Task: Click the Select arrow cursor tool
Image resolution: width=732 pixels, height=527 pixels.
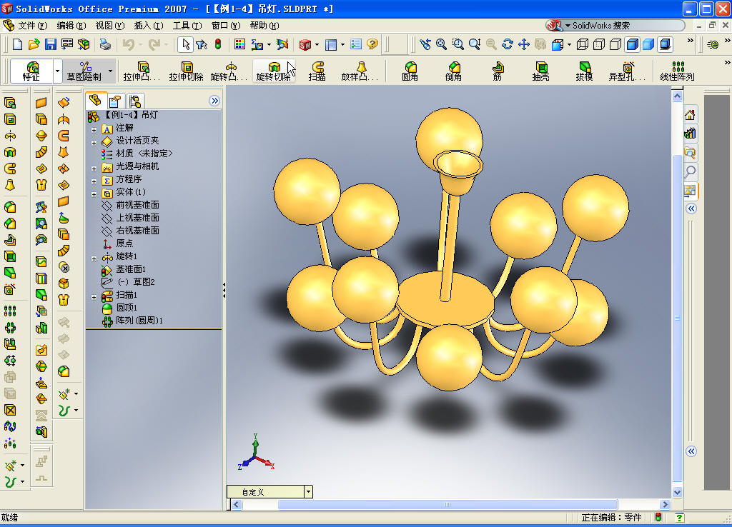Action: 185,44
